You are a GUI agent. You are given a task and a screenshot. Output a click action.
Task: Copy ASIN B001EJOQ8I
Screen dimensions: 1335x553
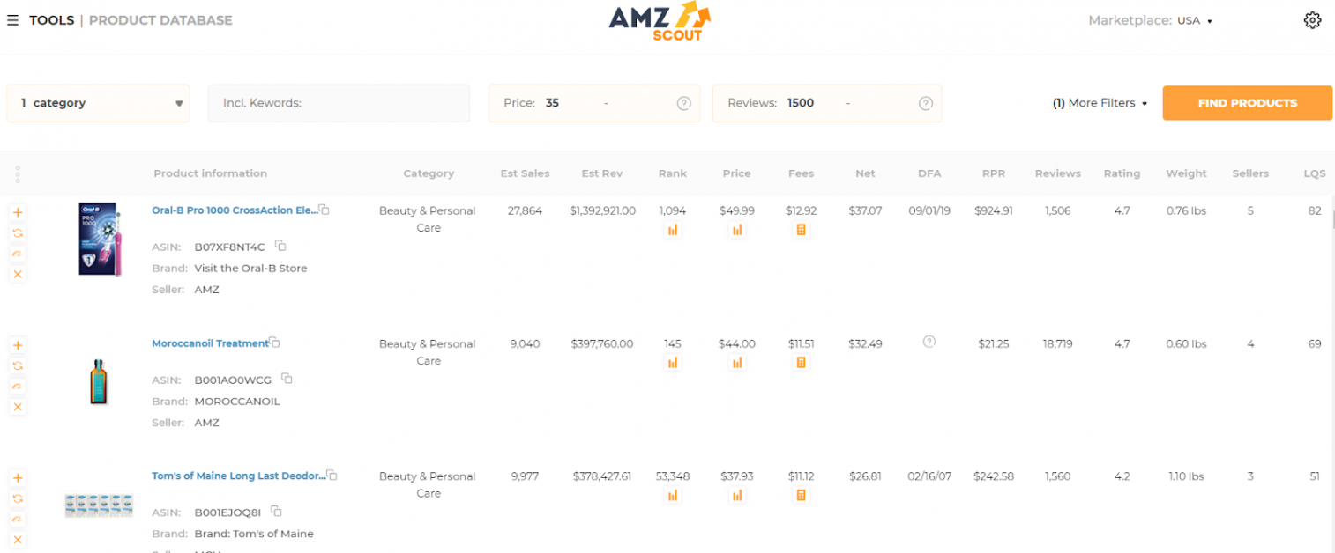(x=277, y=512)
